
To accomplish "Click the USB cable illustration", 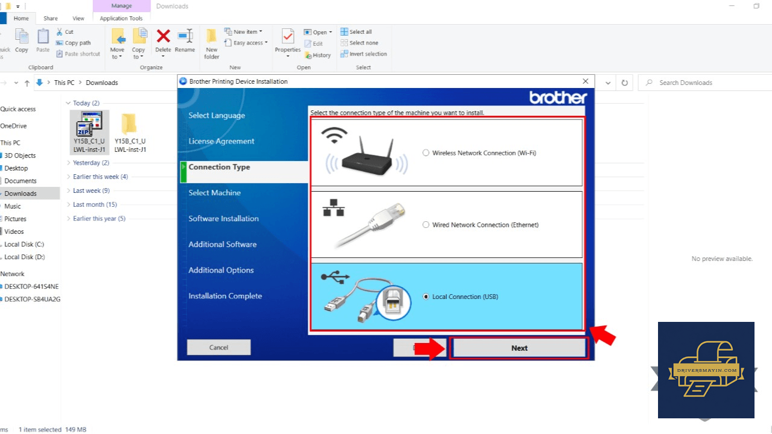I will [365, 297].
